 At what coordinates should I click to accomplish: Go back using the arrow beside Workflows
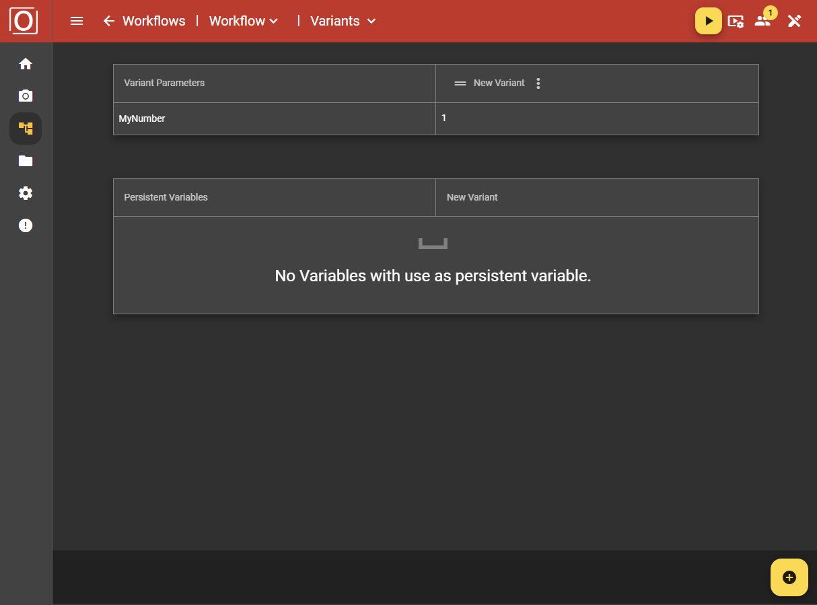coord(109,21)
